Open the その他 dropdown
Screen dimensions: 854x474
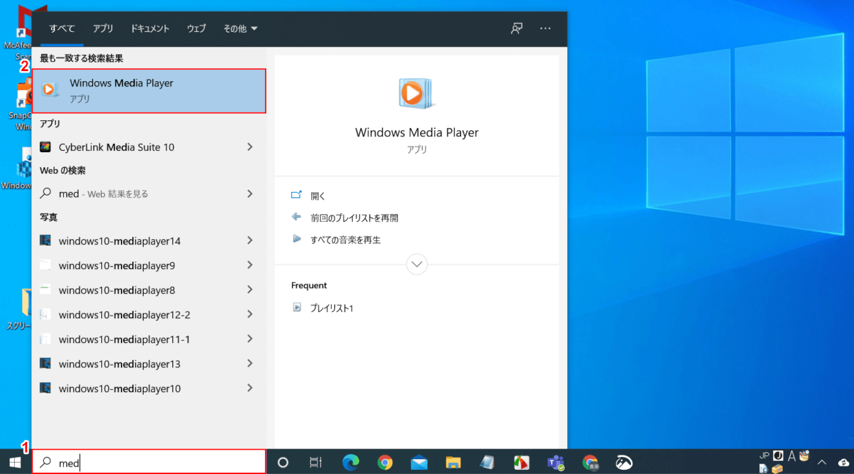(240, 28)
